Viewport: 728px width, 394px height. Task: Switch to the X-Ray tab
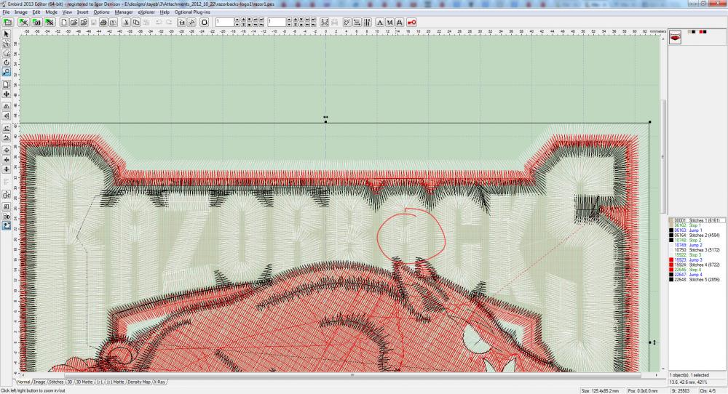tap(159, 382)
